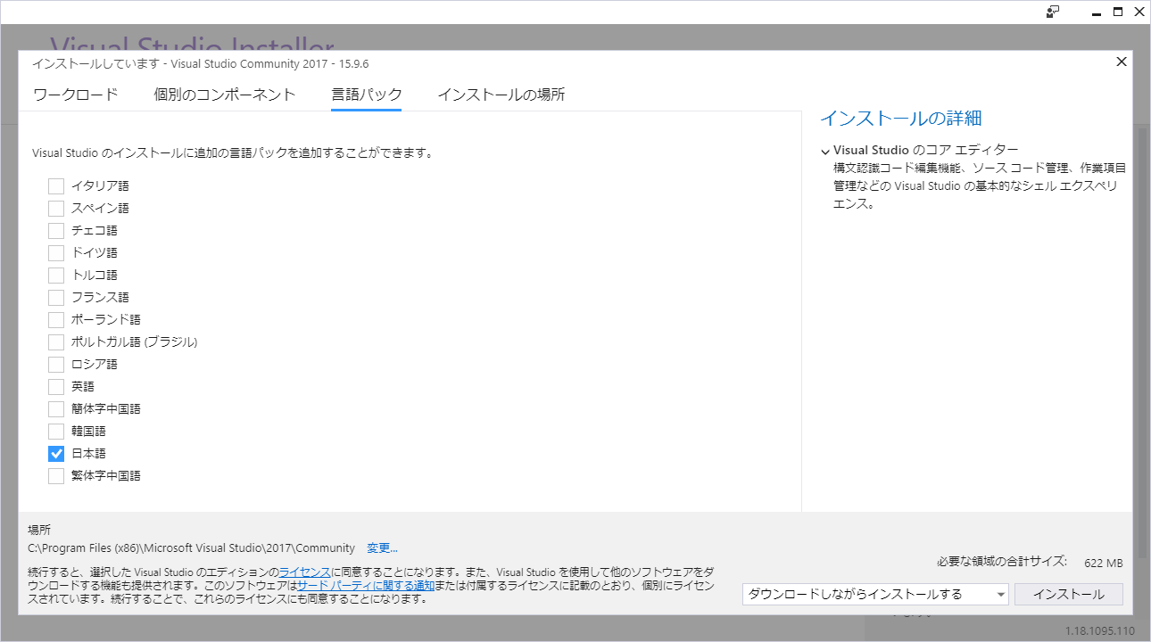The height and width of the screenshot is (642, 1151).
Task: Enable the イタリア語 language pack checkbox
Action: coord(56,185)
